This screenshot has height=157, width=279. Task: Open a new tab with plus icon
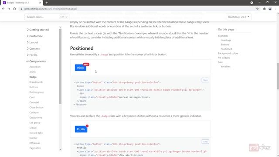[47, 3]
